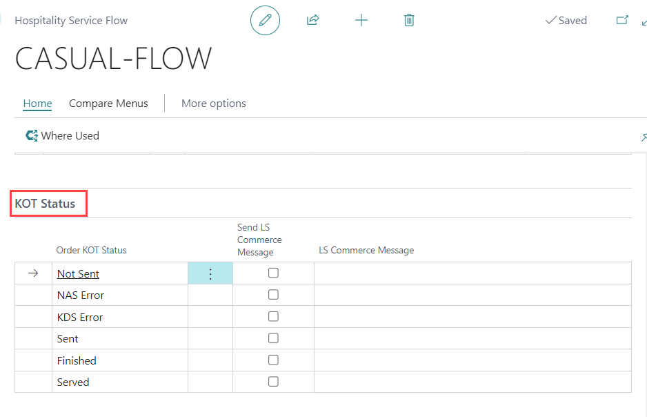Open page in new window icon

point(621,20)
